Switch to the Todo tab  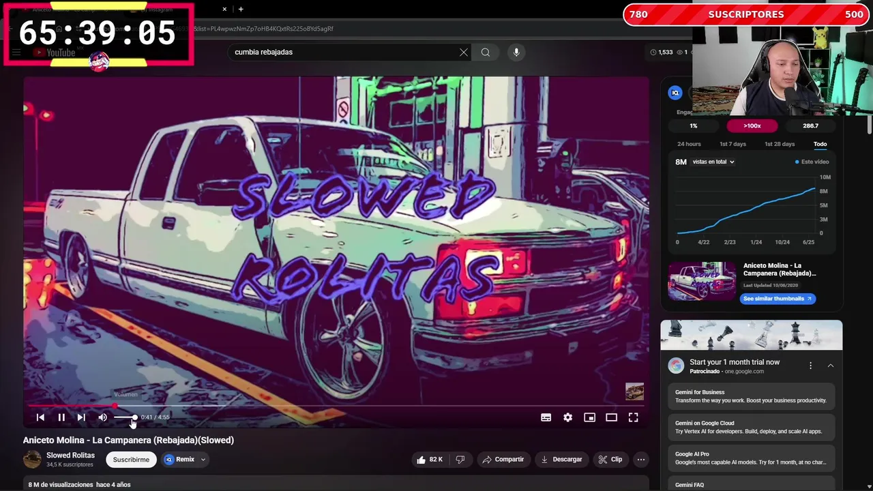[820, 144]
